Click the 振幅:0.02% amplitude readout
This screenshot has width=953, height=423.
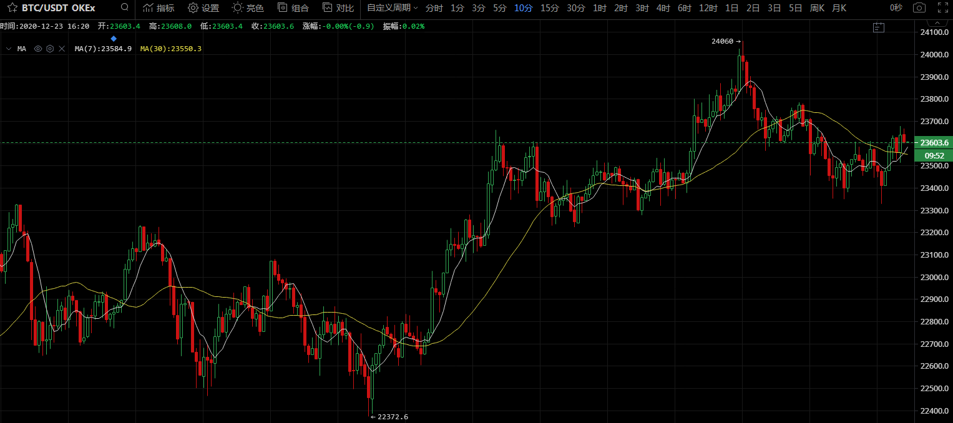pyautogui.click(x=403, y=26)
